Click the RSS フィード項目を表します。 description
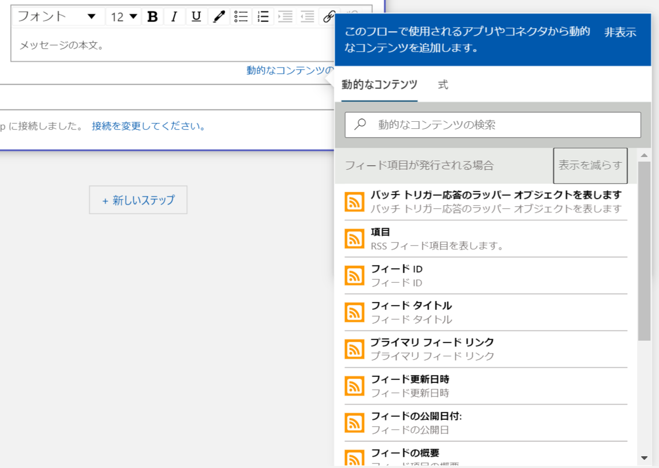The image size is (659, 468). point(437,246)
